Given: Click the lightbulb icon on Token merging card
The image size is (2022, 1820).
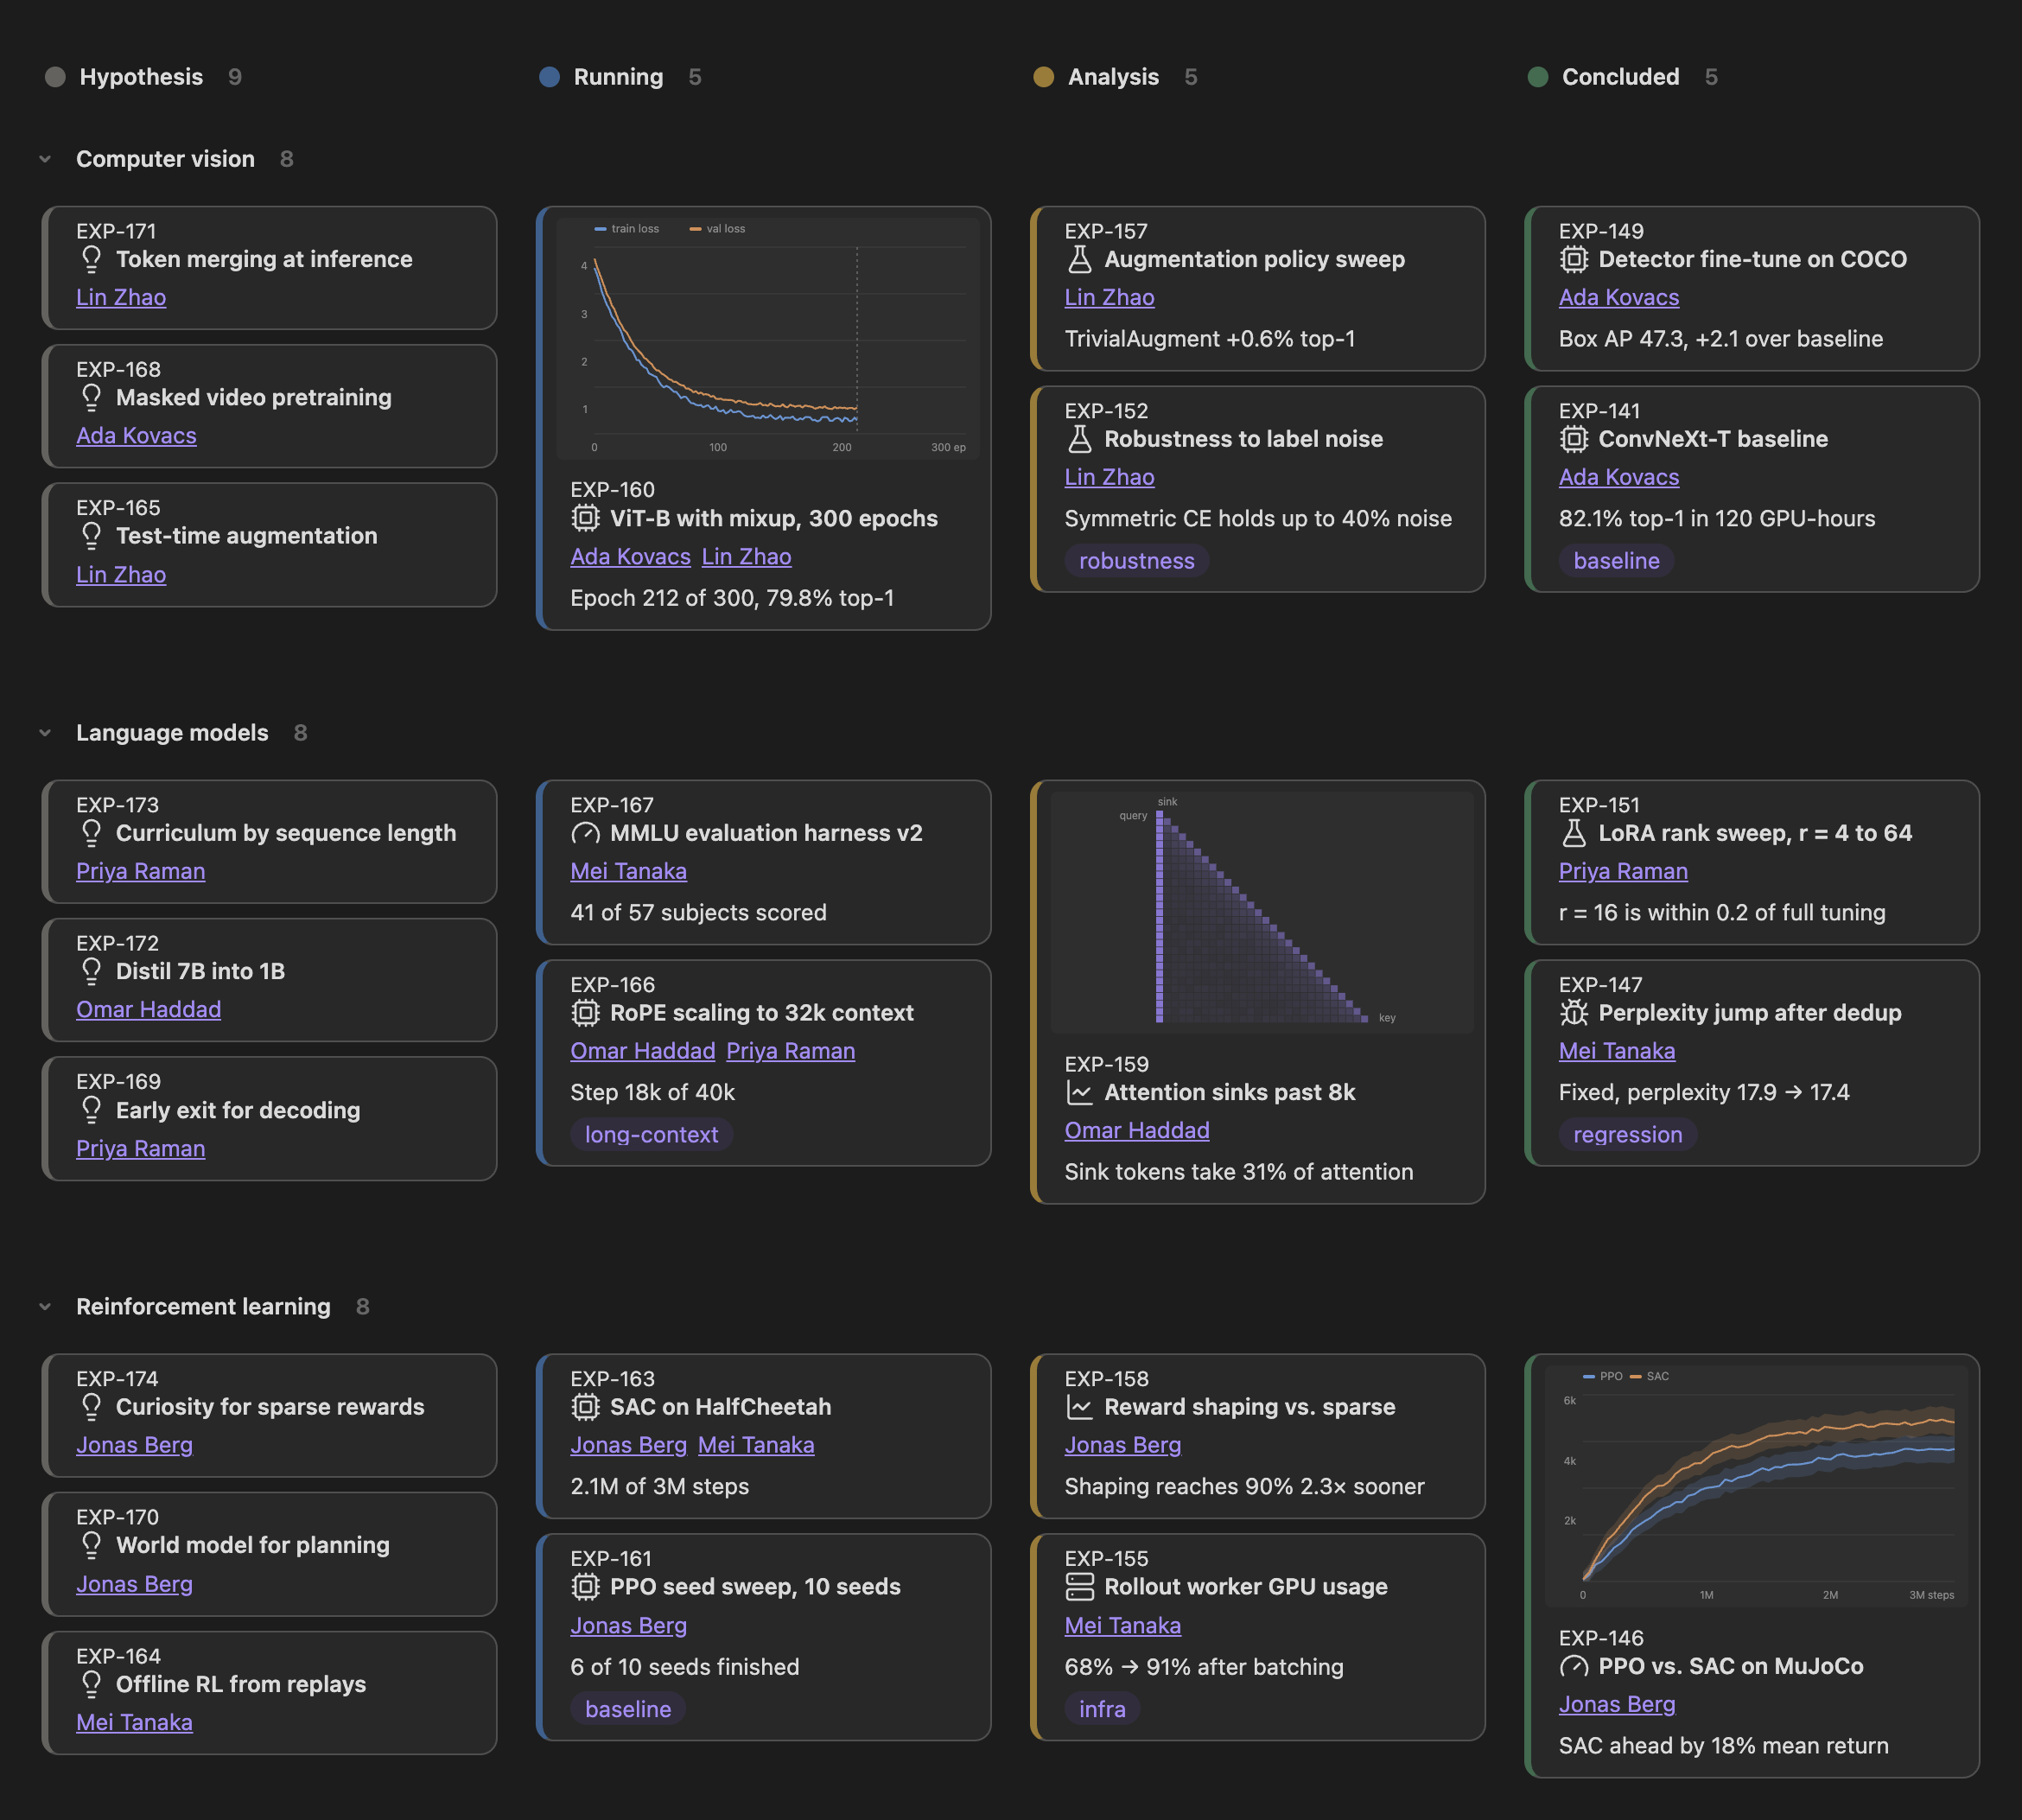Looking at the screenshot, I should (91, 259).
